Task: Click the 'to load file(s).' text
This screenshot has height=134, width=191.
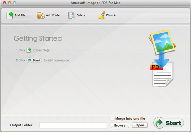Action: tap(42, 50)
